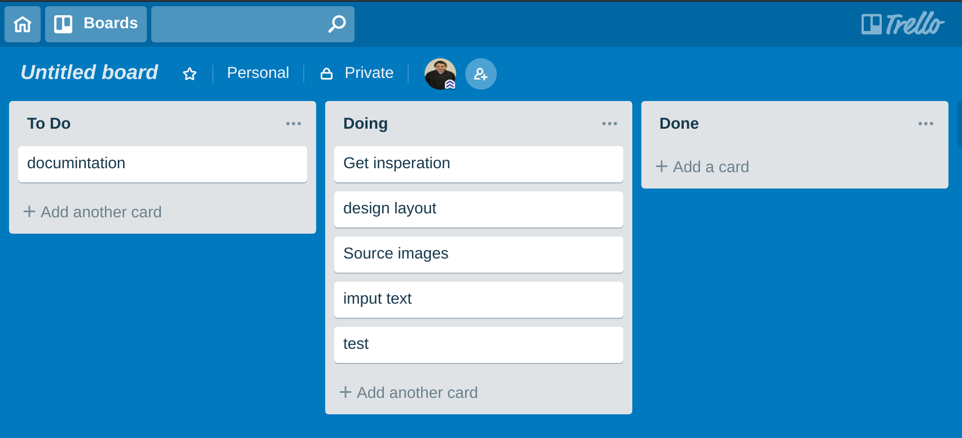Screen dimensions: 962x438
Task: Open the member avatar profile
Action: (440, 74)
